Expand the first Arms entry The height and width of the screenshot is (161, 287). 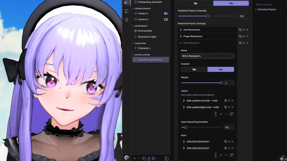point(184,142)
